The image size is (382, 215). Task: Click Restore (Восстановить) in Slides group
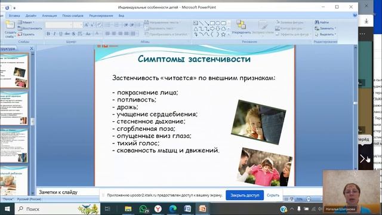[x=30, y=28]
